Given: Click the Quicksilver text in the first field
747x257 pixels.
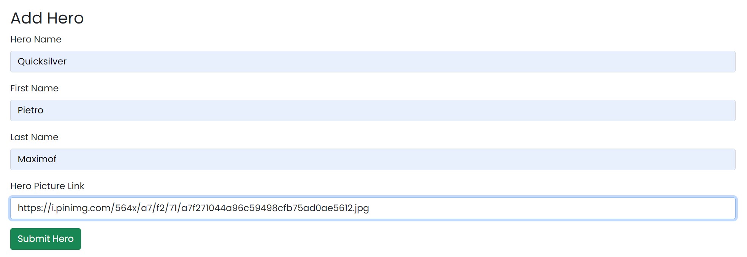Looking at the screenshot, I should (x=42, y=61).
